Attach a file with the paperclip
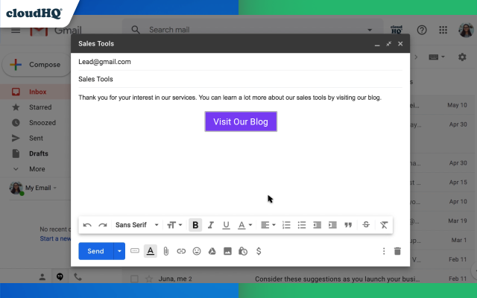Screen dimensions: 477x298 coord(165,251)
